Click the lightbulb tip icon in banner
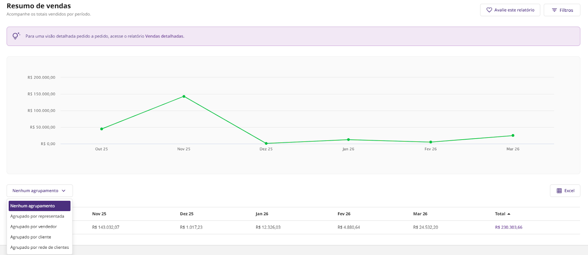 click(16, 36)
